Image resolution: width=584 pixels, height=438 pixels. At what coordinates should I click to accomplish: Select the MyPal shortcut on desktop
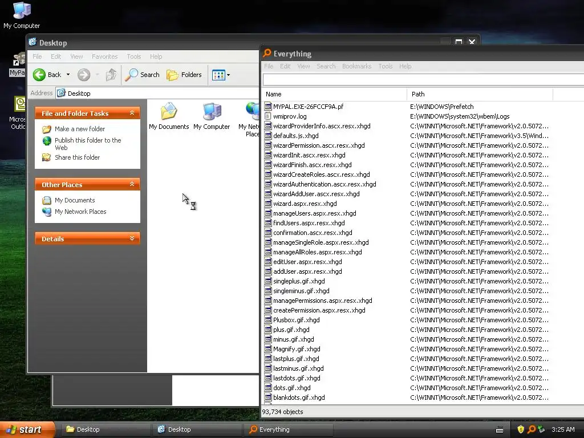click(x=17, y=64)
